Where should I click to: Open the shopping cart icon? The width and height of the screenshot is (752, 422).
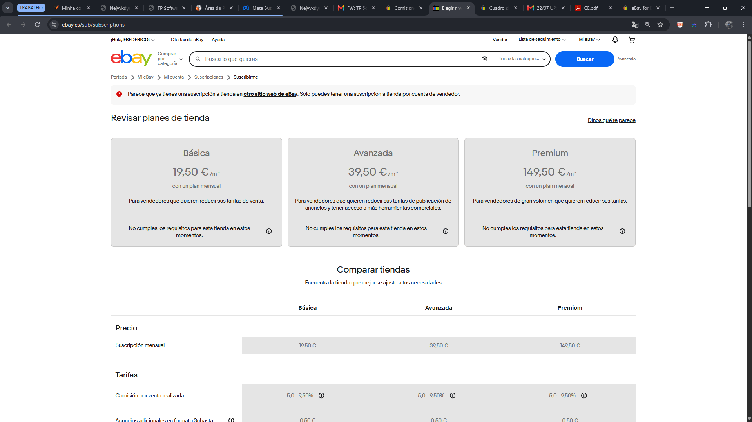(x=632, y=40)
